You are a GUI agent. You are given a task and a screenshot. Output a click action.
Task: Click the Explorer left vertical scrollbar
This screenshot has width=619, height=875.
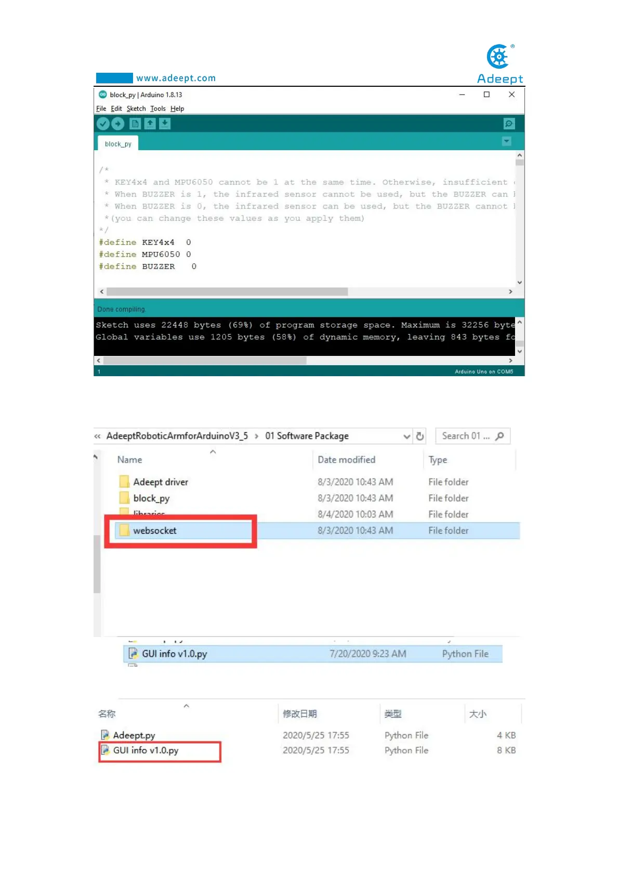(x=97, y=564)
